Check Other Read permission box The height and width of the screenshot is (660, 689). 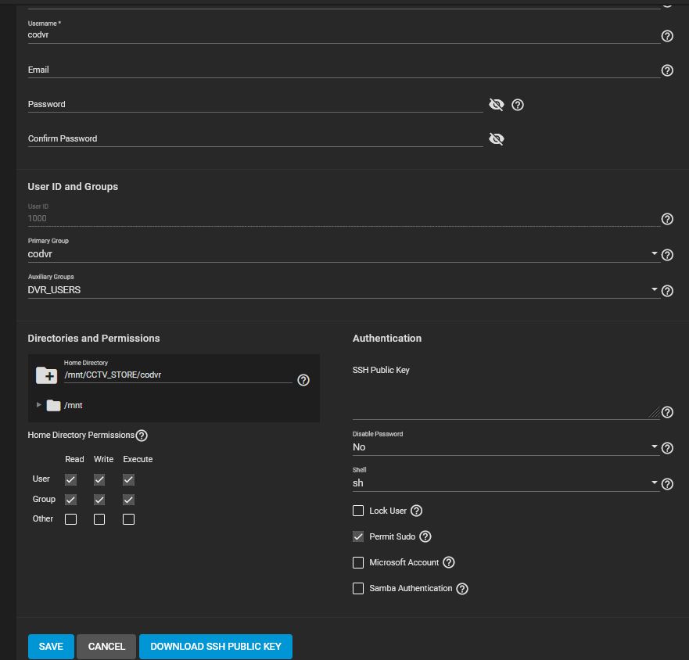click(x=70, y=519)
